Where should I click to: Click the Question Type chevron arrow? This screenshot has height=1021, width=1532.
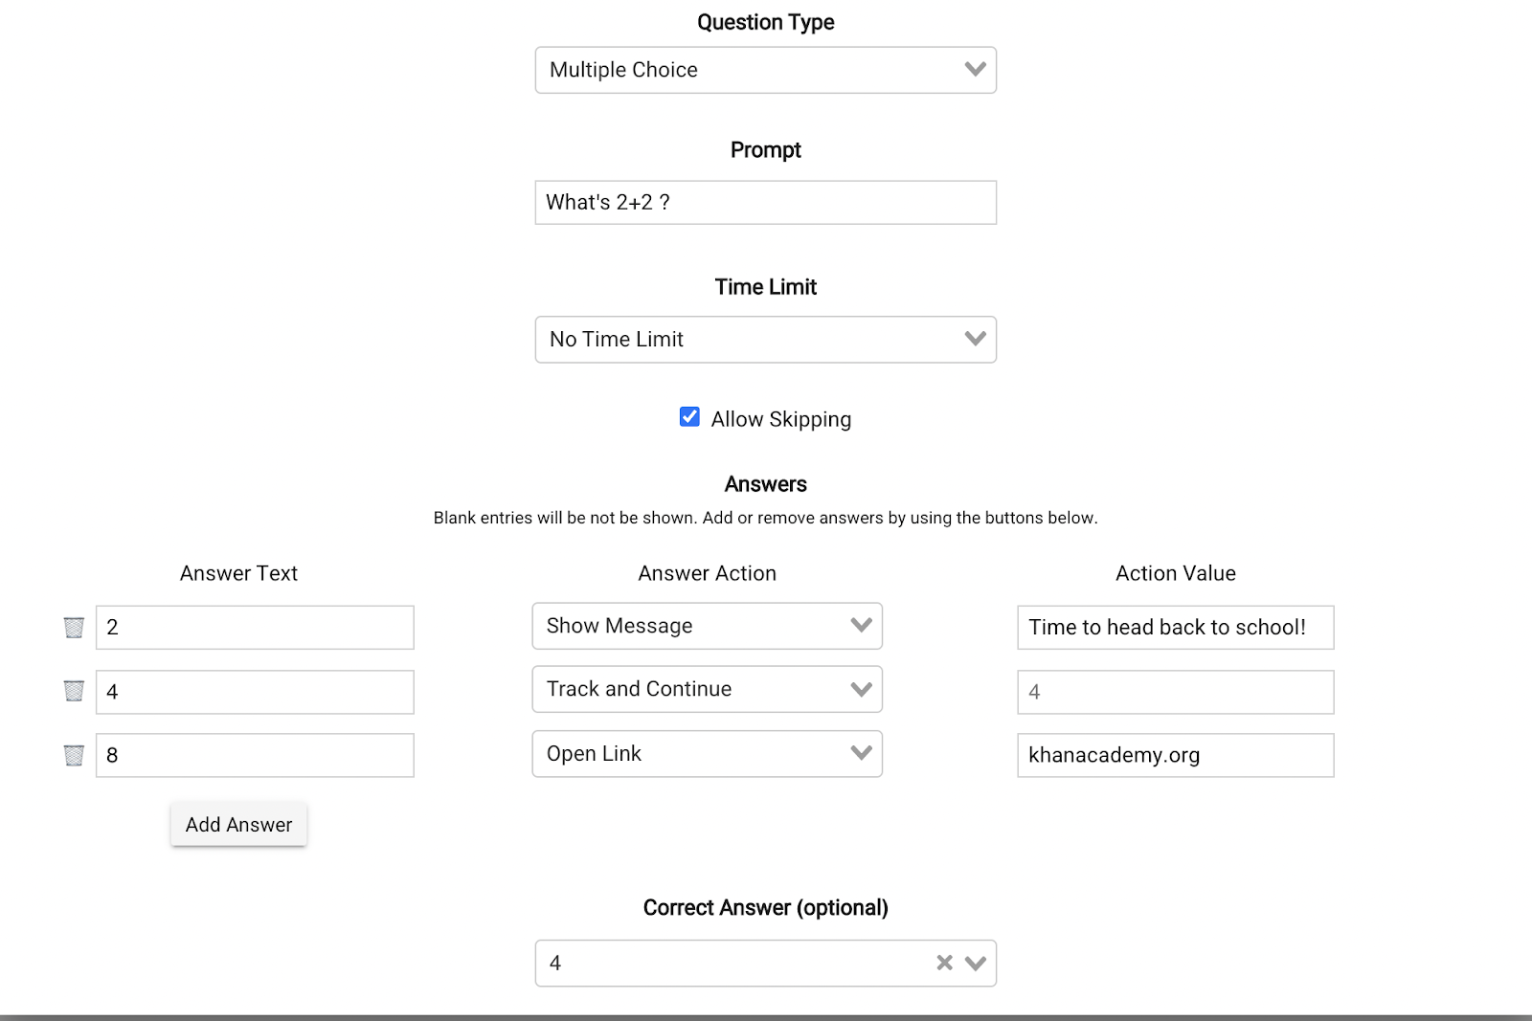pyautogui.click(x=976, y=69)
